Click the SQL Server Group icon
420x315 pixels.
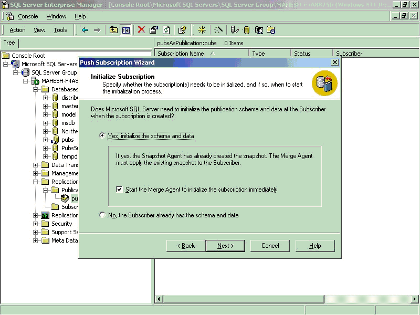tap(25, 72)
